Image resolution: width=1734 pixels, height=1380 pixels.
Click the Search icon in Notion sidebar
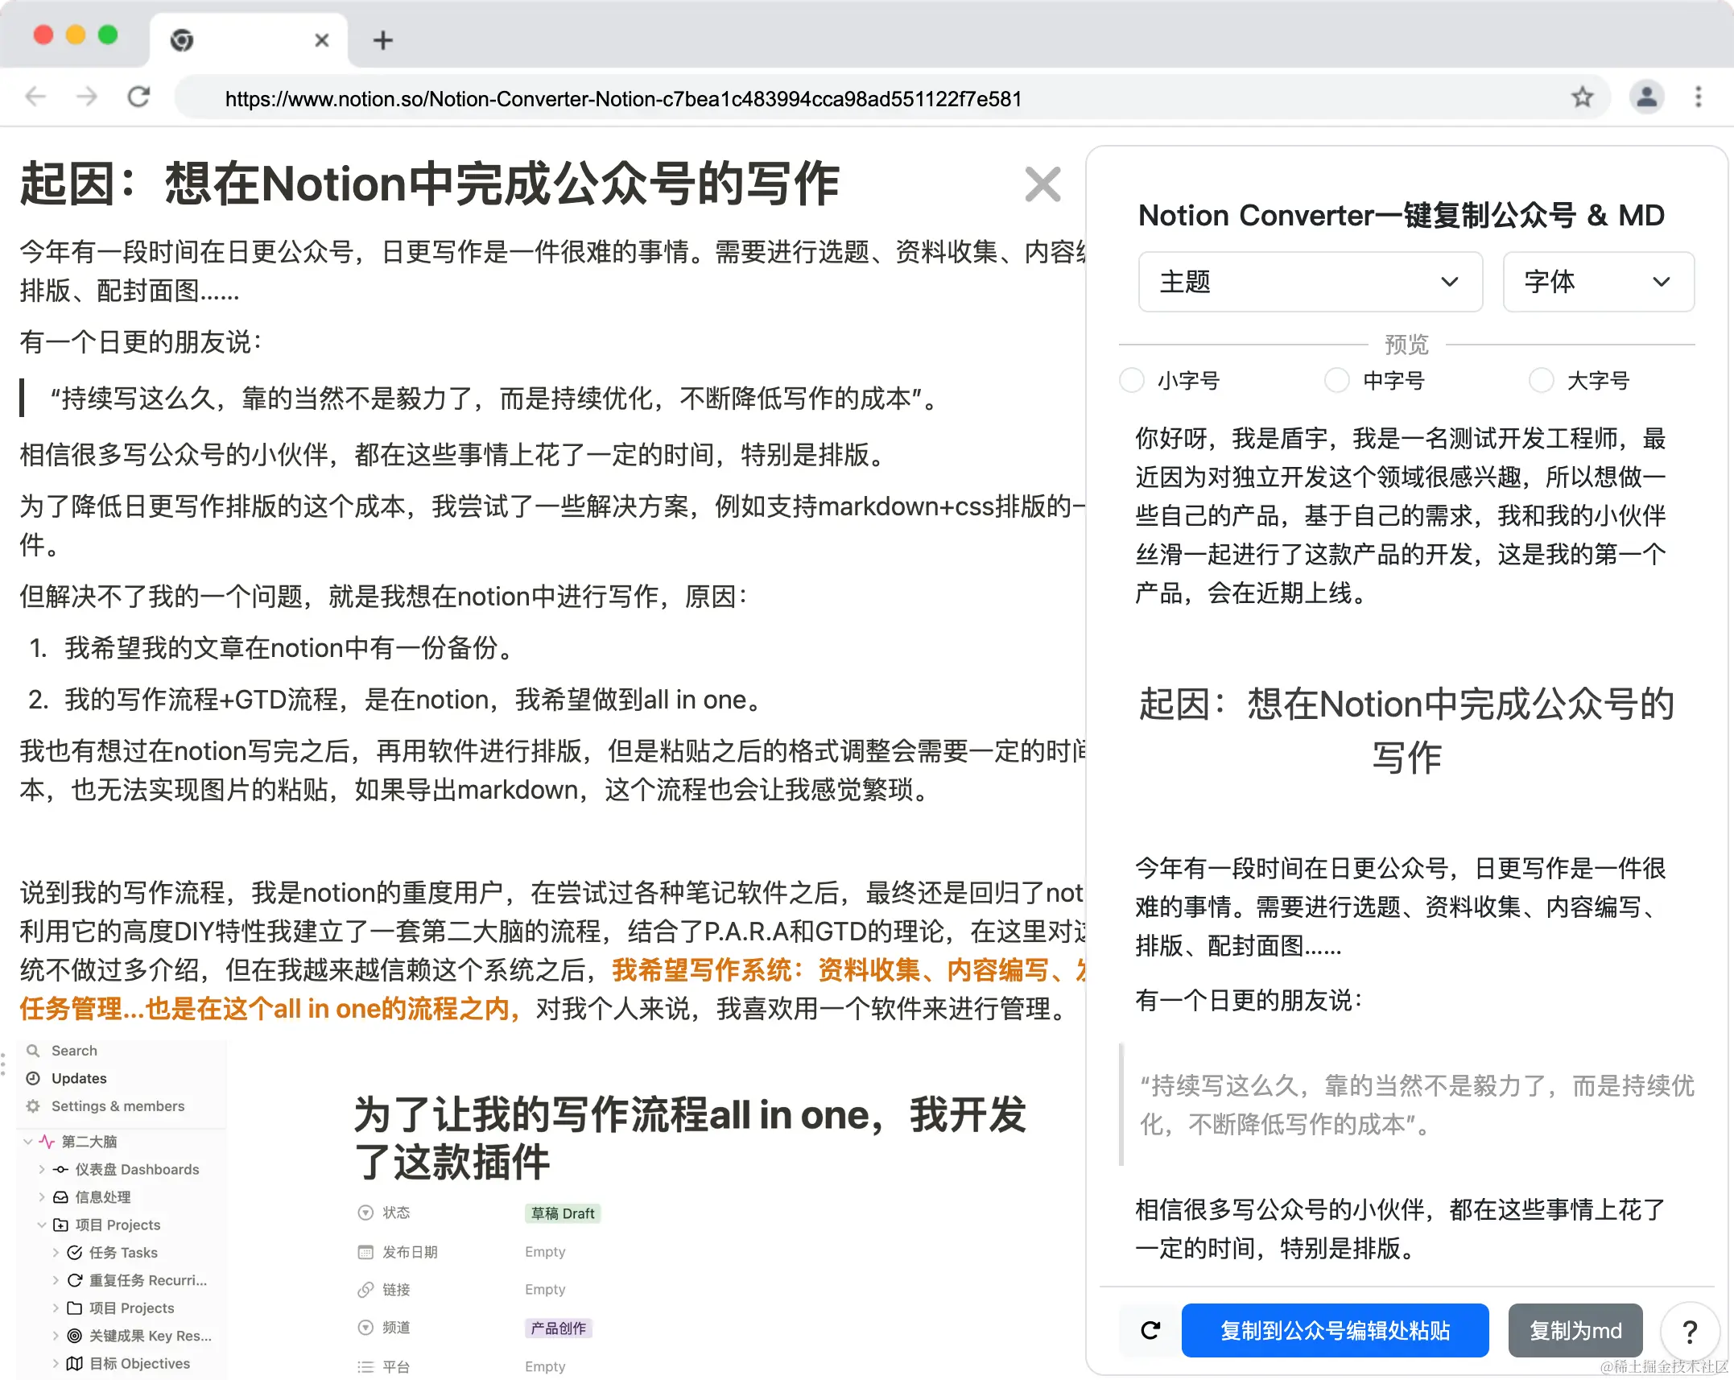click(x=33, y=1051)
